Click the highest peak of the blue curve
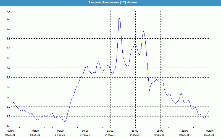The width and height of the screenshot is (221, 138). pyautogui.click(x=119, y=17)
